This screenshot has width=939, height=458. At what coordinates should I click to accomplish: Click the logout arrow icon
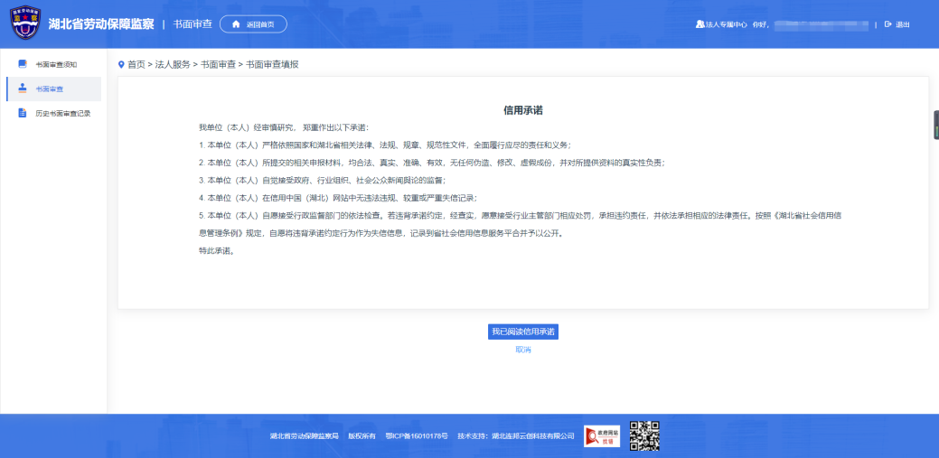[x=887, y=24]
